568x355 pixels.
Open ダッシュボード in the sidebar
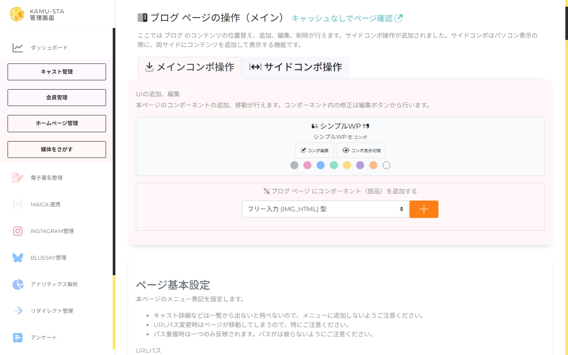click(x=49, y=48)
